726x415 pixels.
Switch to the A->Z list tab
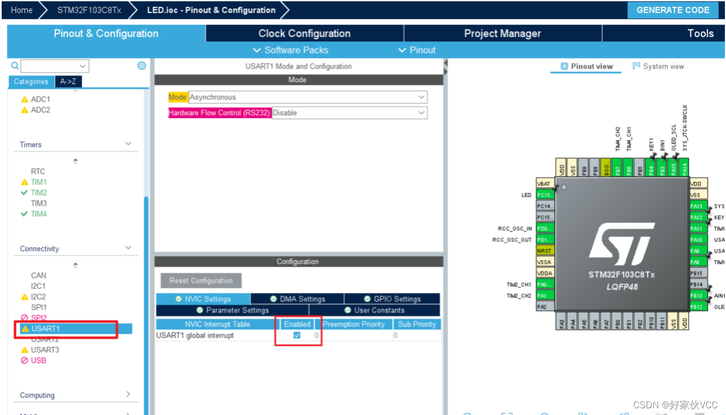pos(68,82)
